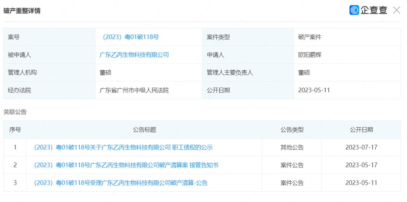Click the 经办法院 label cell
Screen dimensions: 407x202
tap(49, 90)
